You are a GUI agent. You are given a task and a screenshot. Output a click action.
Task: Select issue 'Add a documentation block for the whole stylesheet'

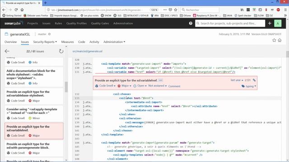pyautogui.click(x=34, y=77)
